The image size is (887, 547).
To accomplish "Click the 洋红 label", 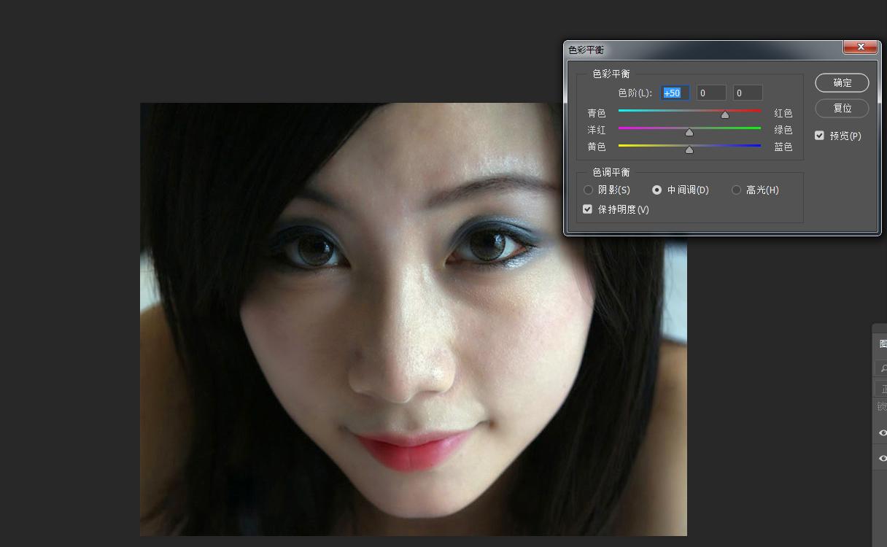I will (x=597, y=130).
